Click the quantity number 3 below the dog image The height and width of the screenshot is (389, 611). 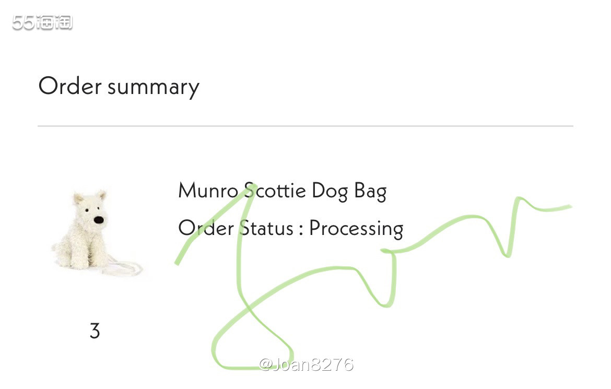pos(95,331)
